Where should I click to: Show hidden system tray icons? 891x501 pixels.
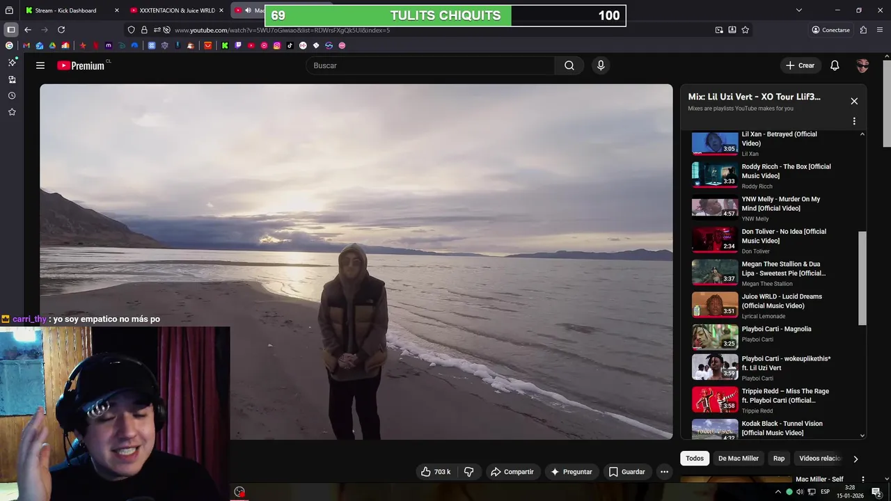778,492
